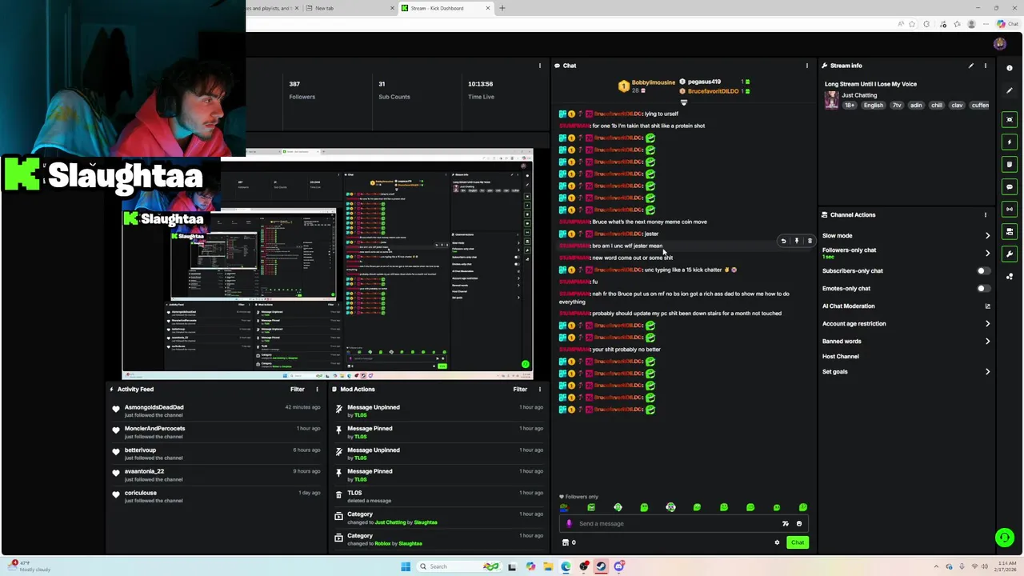Click the three-dots cluster icon in sidebar
This screenshot has width=1024, height=576.
tap(1010, 277)
